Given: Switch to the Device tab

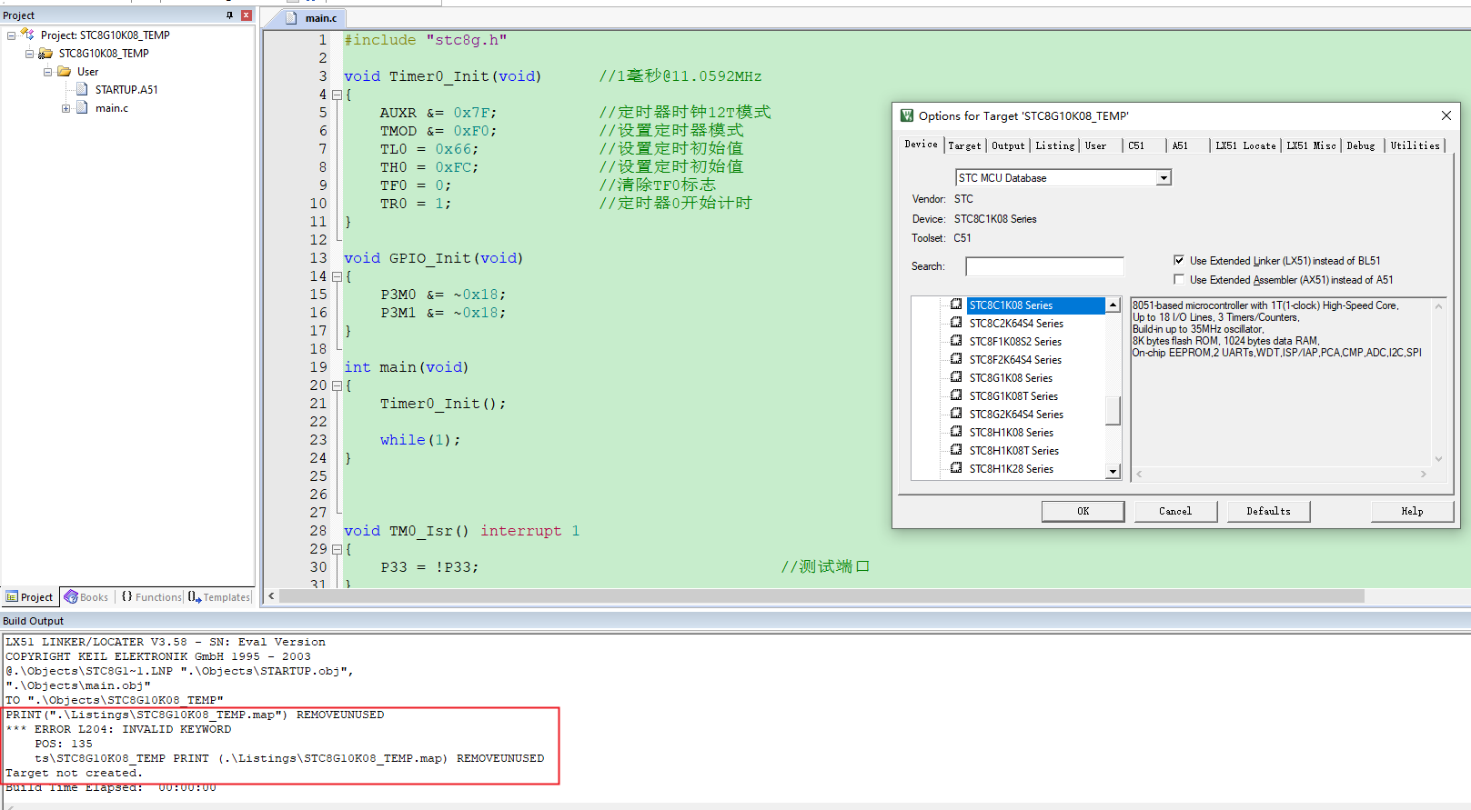Looking at the screenshot, I should point(921,145).
